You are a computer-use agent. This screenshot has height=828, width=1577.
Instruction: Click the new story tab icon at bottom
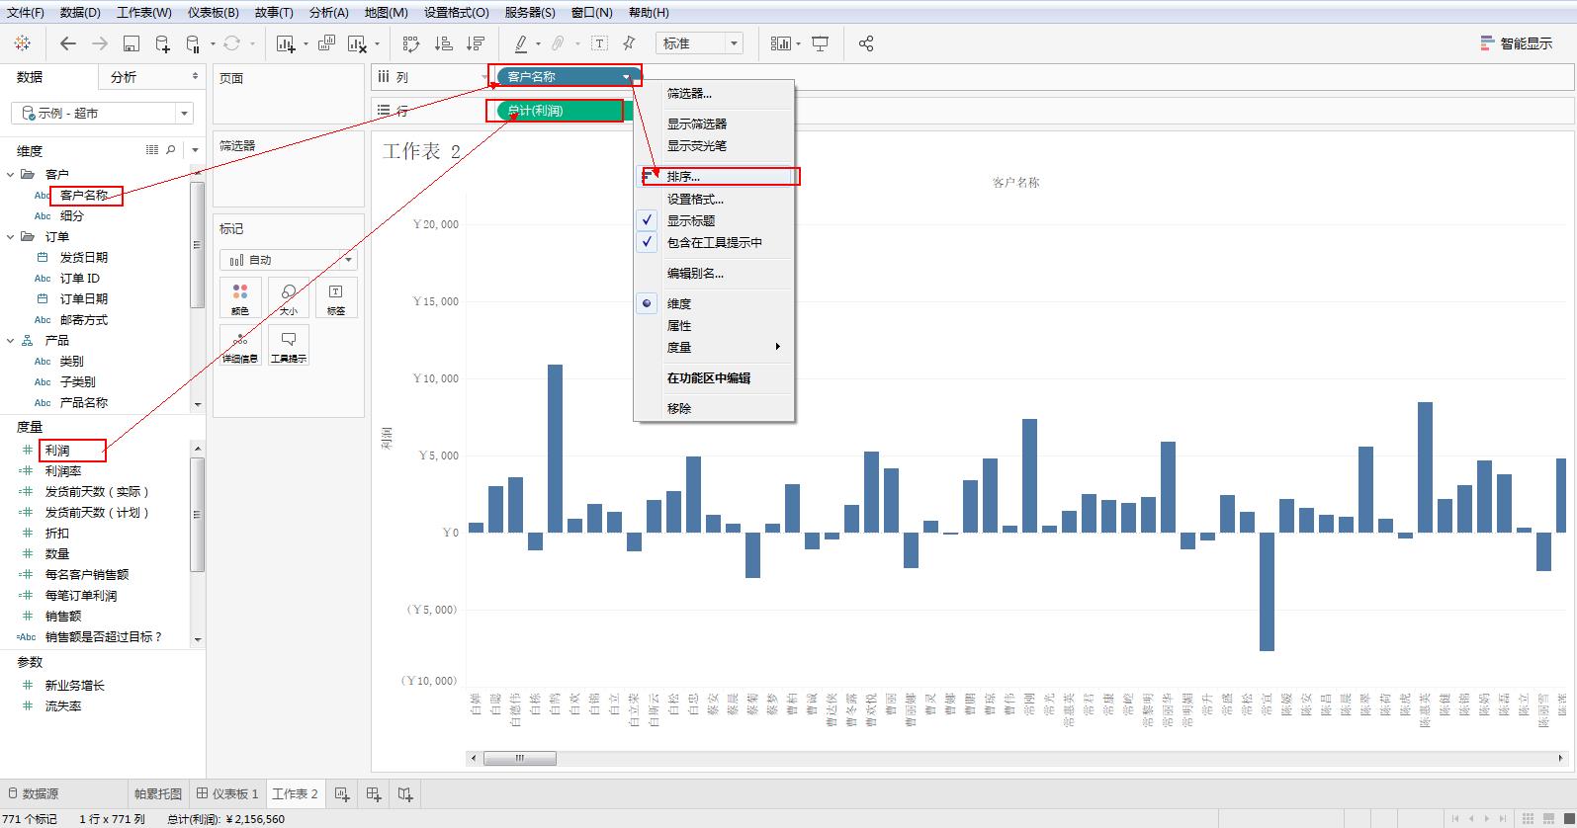[x=405, y=793]
